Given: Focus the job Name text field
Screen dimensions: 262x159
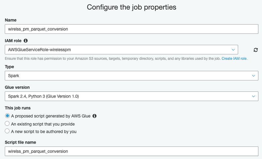Looking at the screenshot, I should coord(131,29).
